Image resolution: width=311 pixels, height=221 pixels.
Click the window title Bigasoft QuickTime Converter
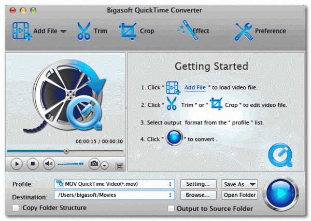[154, 10]
